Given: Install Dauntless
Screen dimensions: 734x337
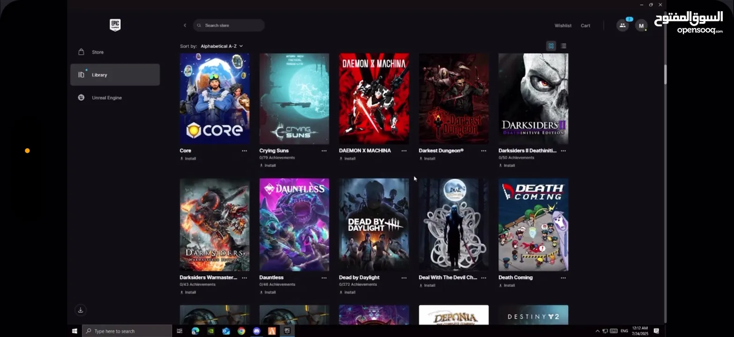Looking at the screenshot, I should (x=268, y=292).
